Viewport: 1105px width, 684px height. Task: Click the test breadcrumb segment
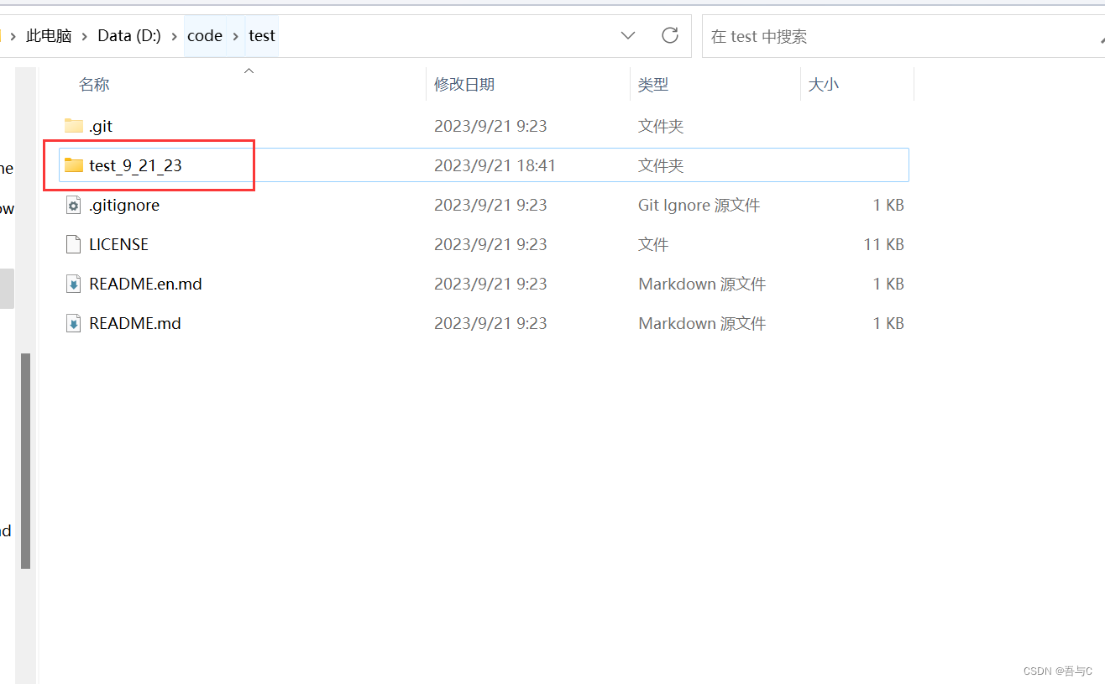pyautogui.click(x=262, y=36)
